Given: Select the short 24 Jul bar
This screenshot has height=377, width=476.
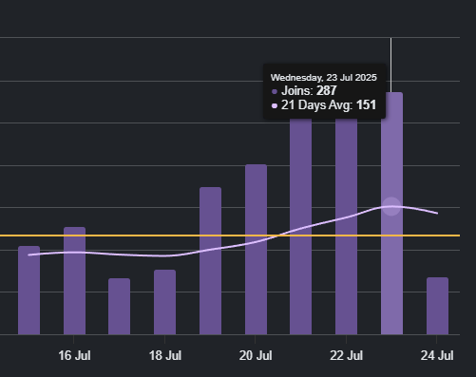Looking at the screenshot, I should 437,306.
